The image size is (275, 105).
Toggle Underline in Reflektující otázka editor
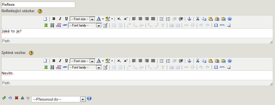66,19
